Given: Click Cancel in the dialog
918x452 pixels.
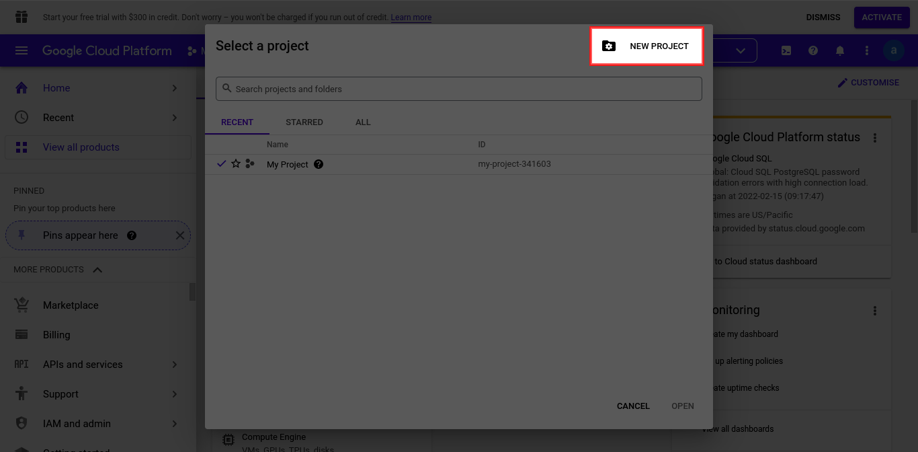Looking at the screenshot, I should (633, 406).
